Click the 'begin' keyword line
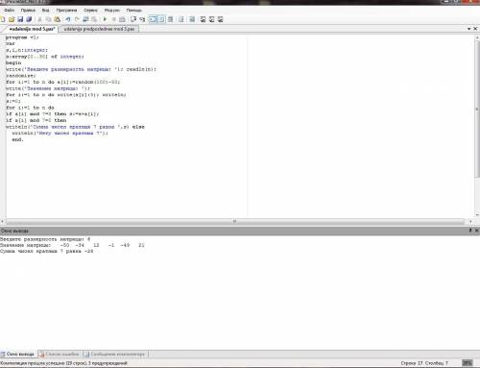 13,62
